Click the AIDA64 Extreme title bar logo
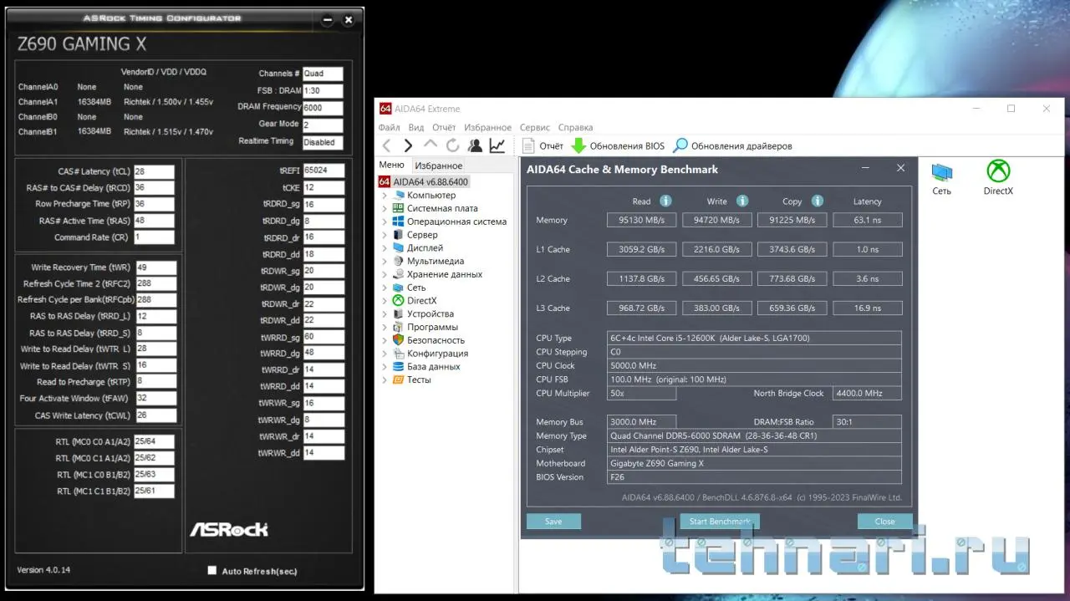Screen dimensions: 1070x601 pos(385,109)
